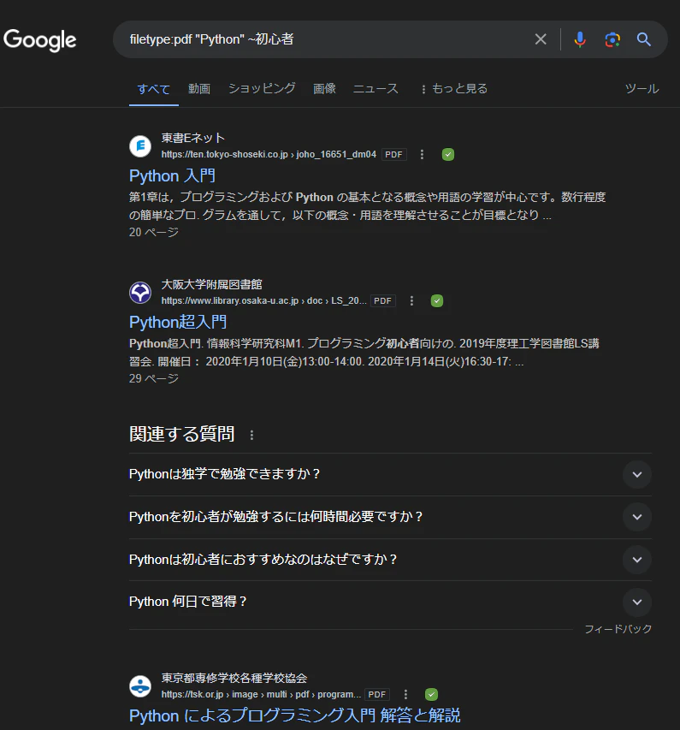Open the ニュース tab

(x=375, y=88)
